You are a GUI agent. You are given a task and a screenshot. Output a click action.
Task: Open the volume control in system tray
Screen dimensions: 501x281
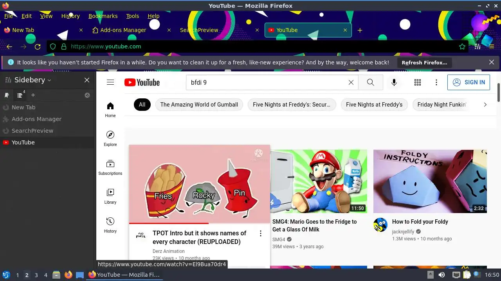442,275
